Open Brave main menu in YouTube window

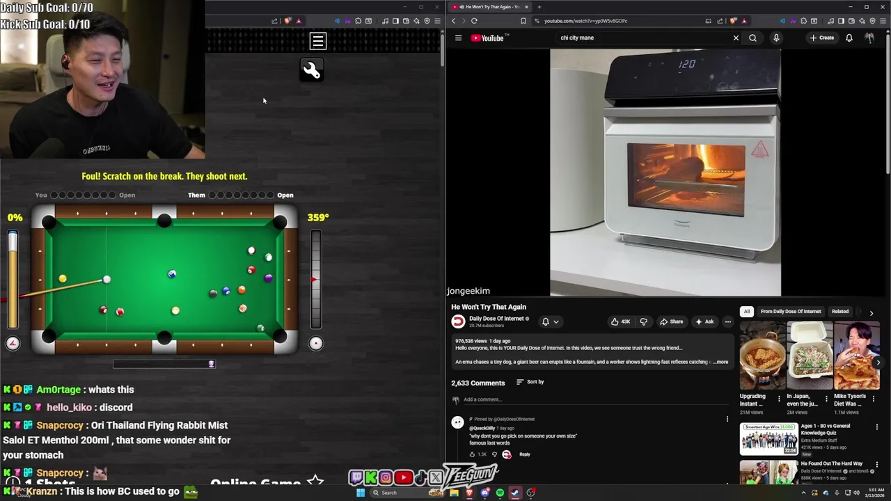[883, 21]
